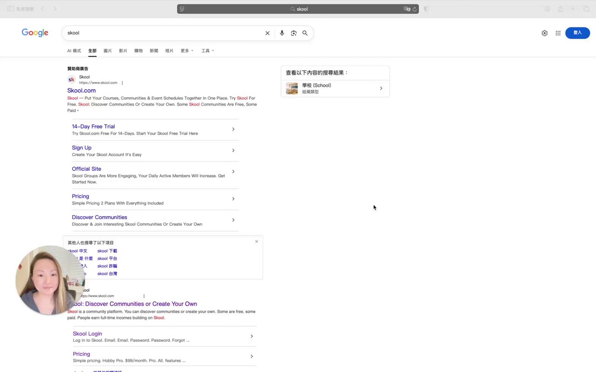The height and width of the screenshot is (372, 596).
Task: Show Safari tab overview icon
Action: click(x=586, y=9)
